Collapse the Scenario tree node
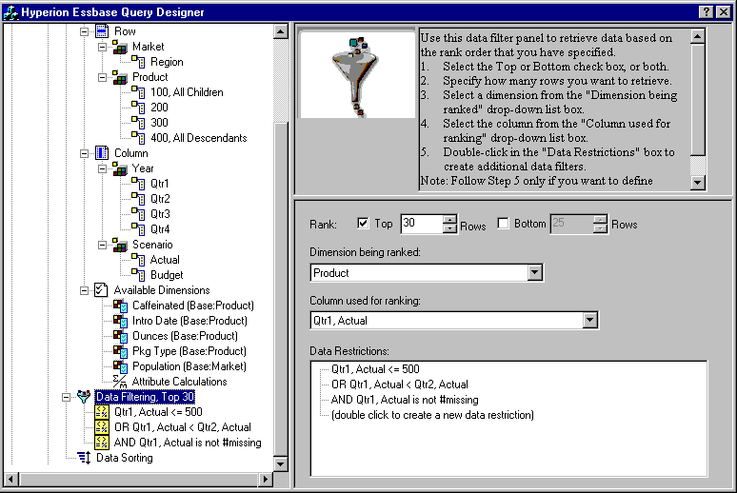Image resolution: width=737 pixels, height=493 pixels. [x=102, y=245]
